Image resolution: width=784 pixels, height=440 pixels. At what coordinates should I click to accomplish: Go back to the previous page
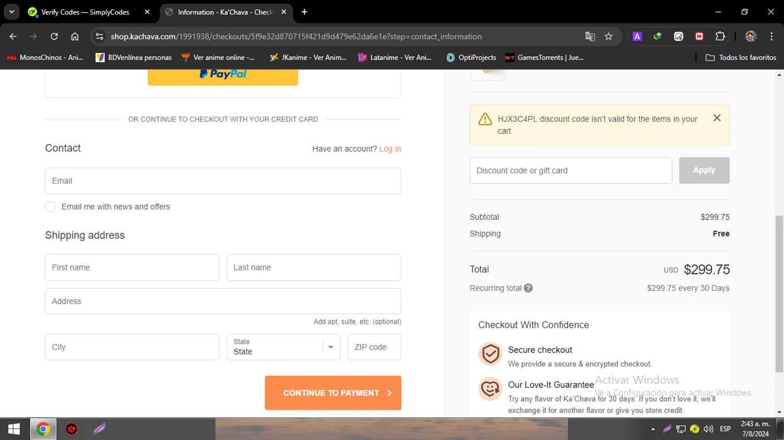13,37
